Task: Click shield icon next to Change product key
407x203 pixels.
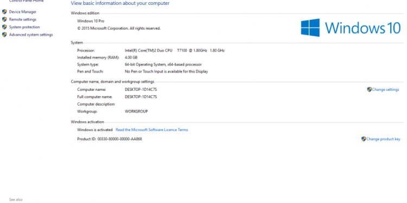Action: click(x=364, y=139)
